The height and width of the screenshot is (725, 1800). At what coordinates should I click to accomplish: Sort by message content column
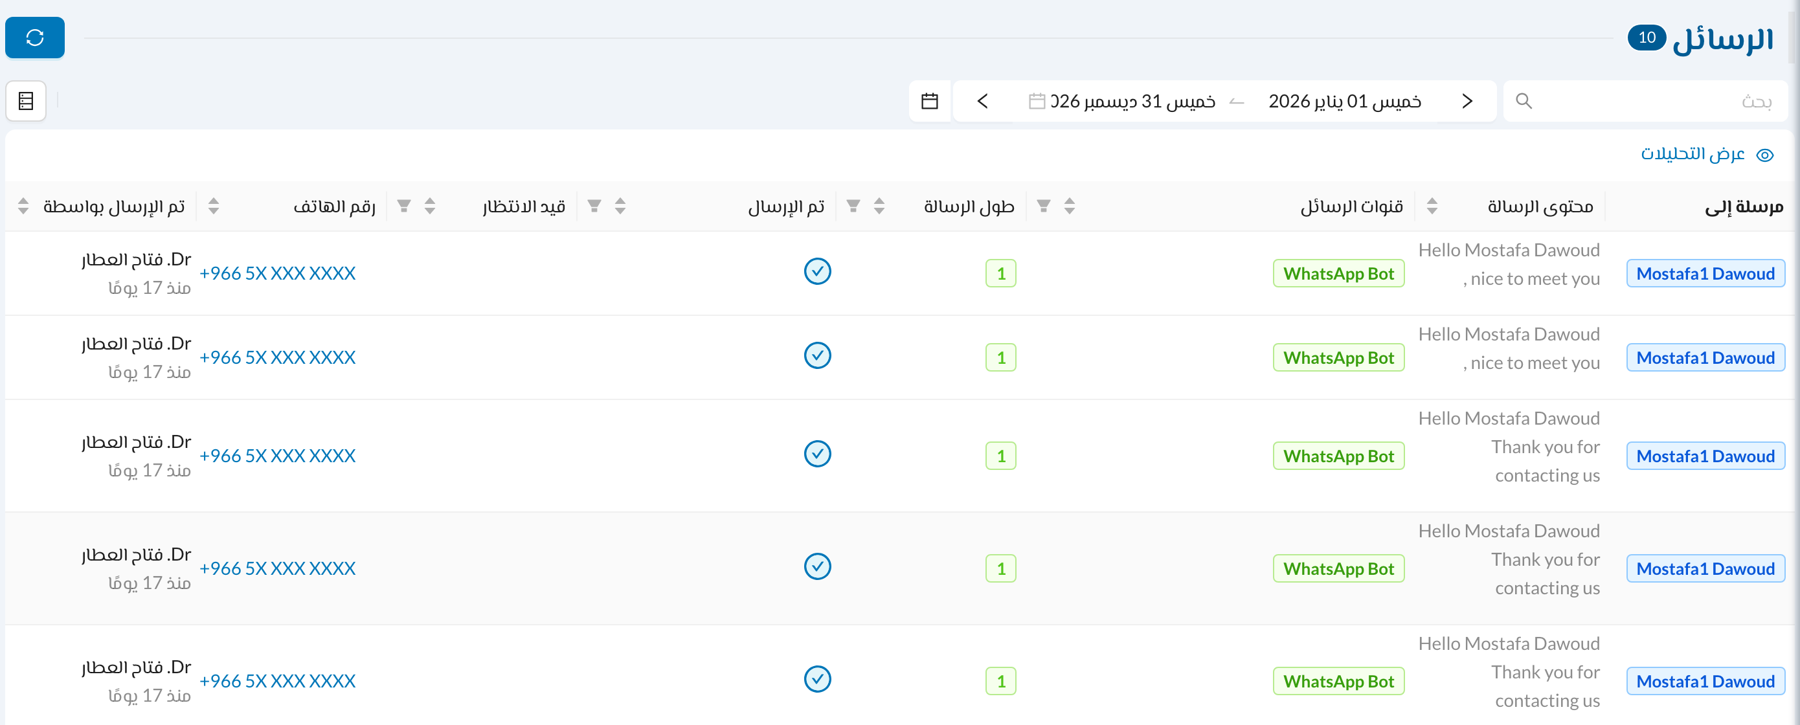1432,206
